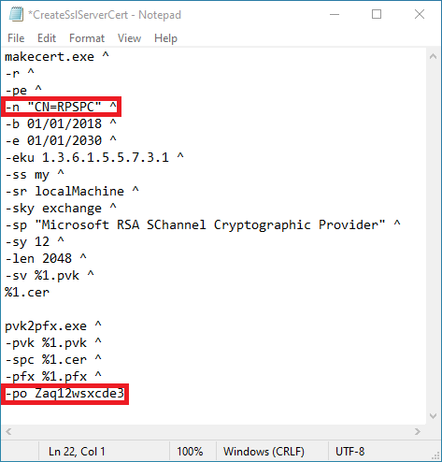Screen dimensions: 442x462
Task: Click the horizontal scrollbar right arrow
Action: pos(418,432)
